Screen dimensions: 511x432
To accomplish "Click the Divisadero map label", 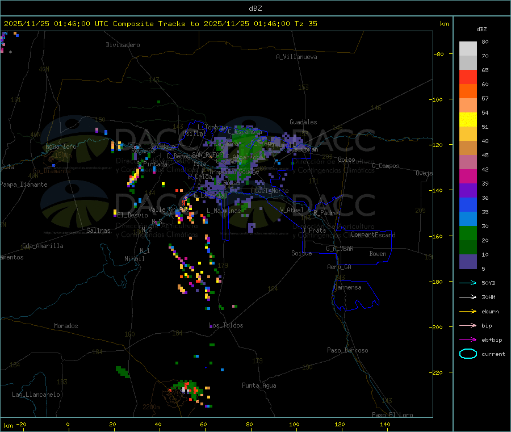I will [123, 45].
